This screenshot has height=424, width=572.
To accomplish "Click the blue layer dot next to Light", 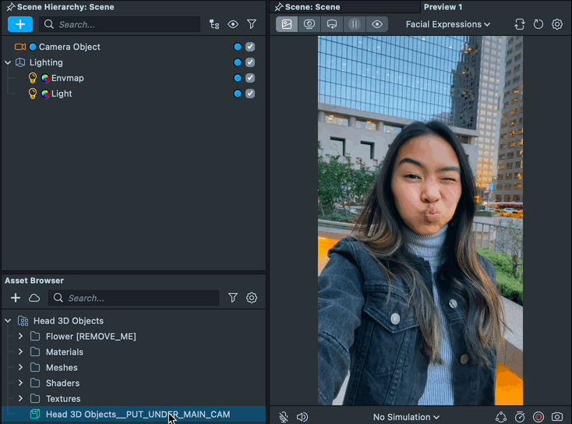I will pyautogui.click(x=238, y=94).
